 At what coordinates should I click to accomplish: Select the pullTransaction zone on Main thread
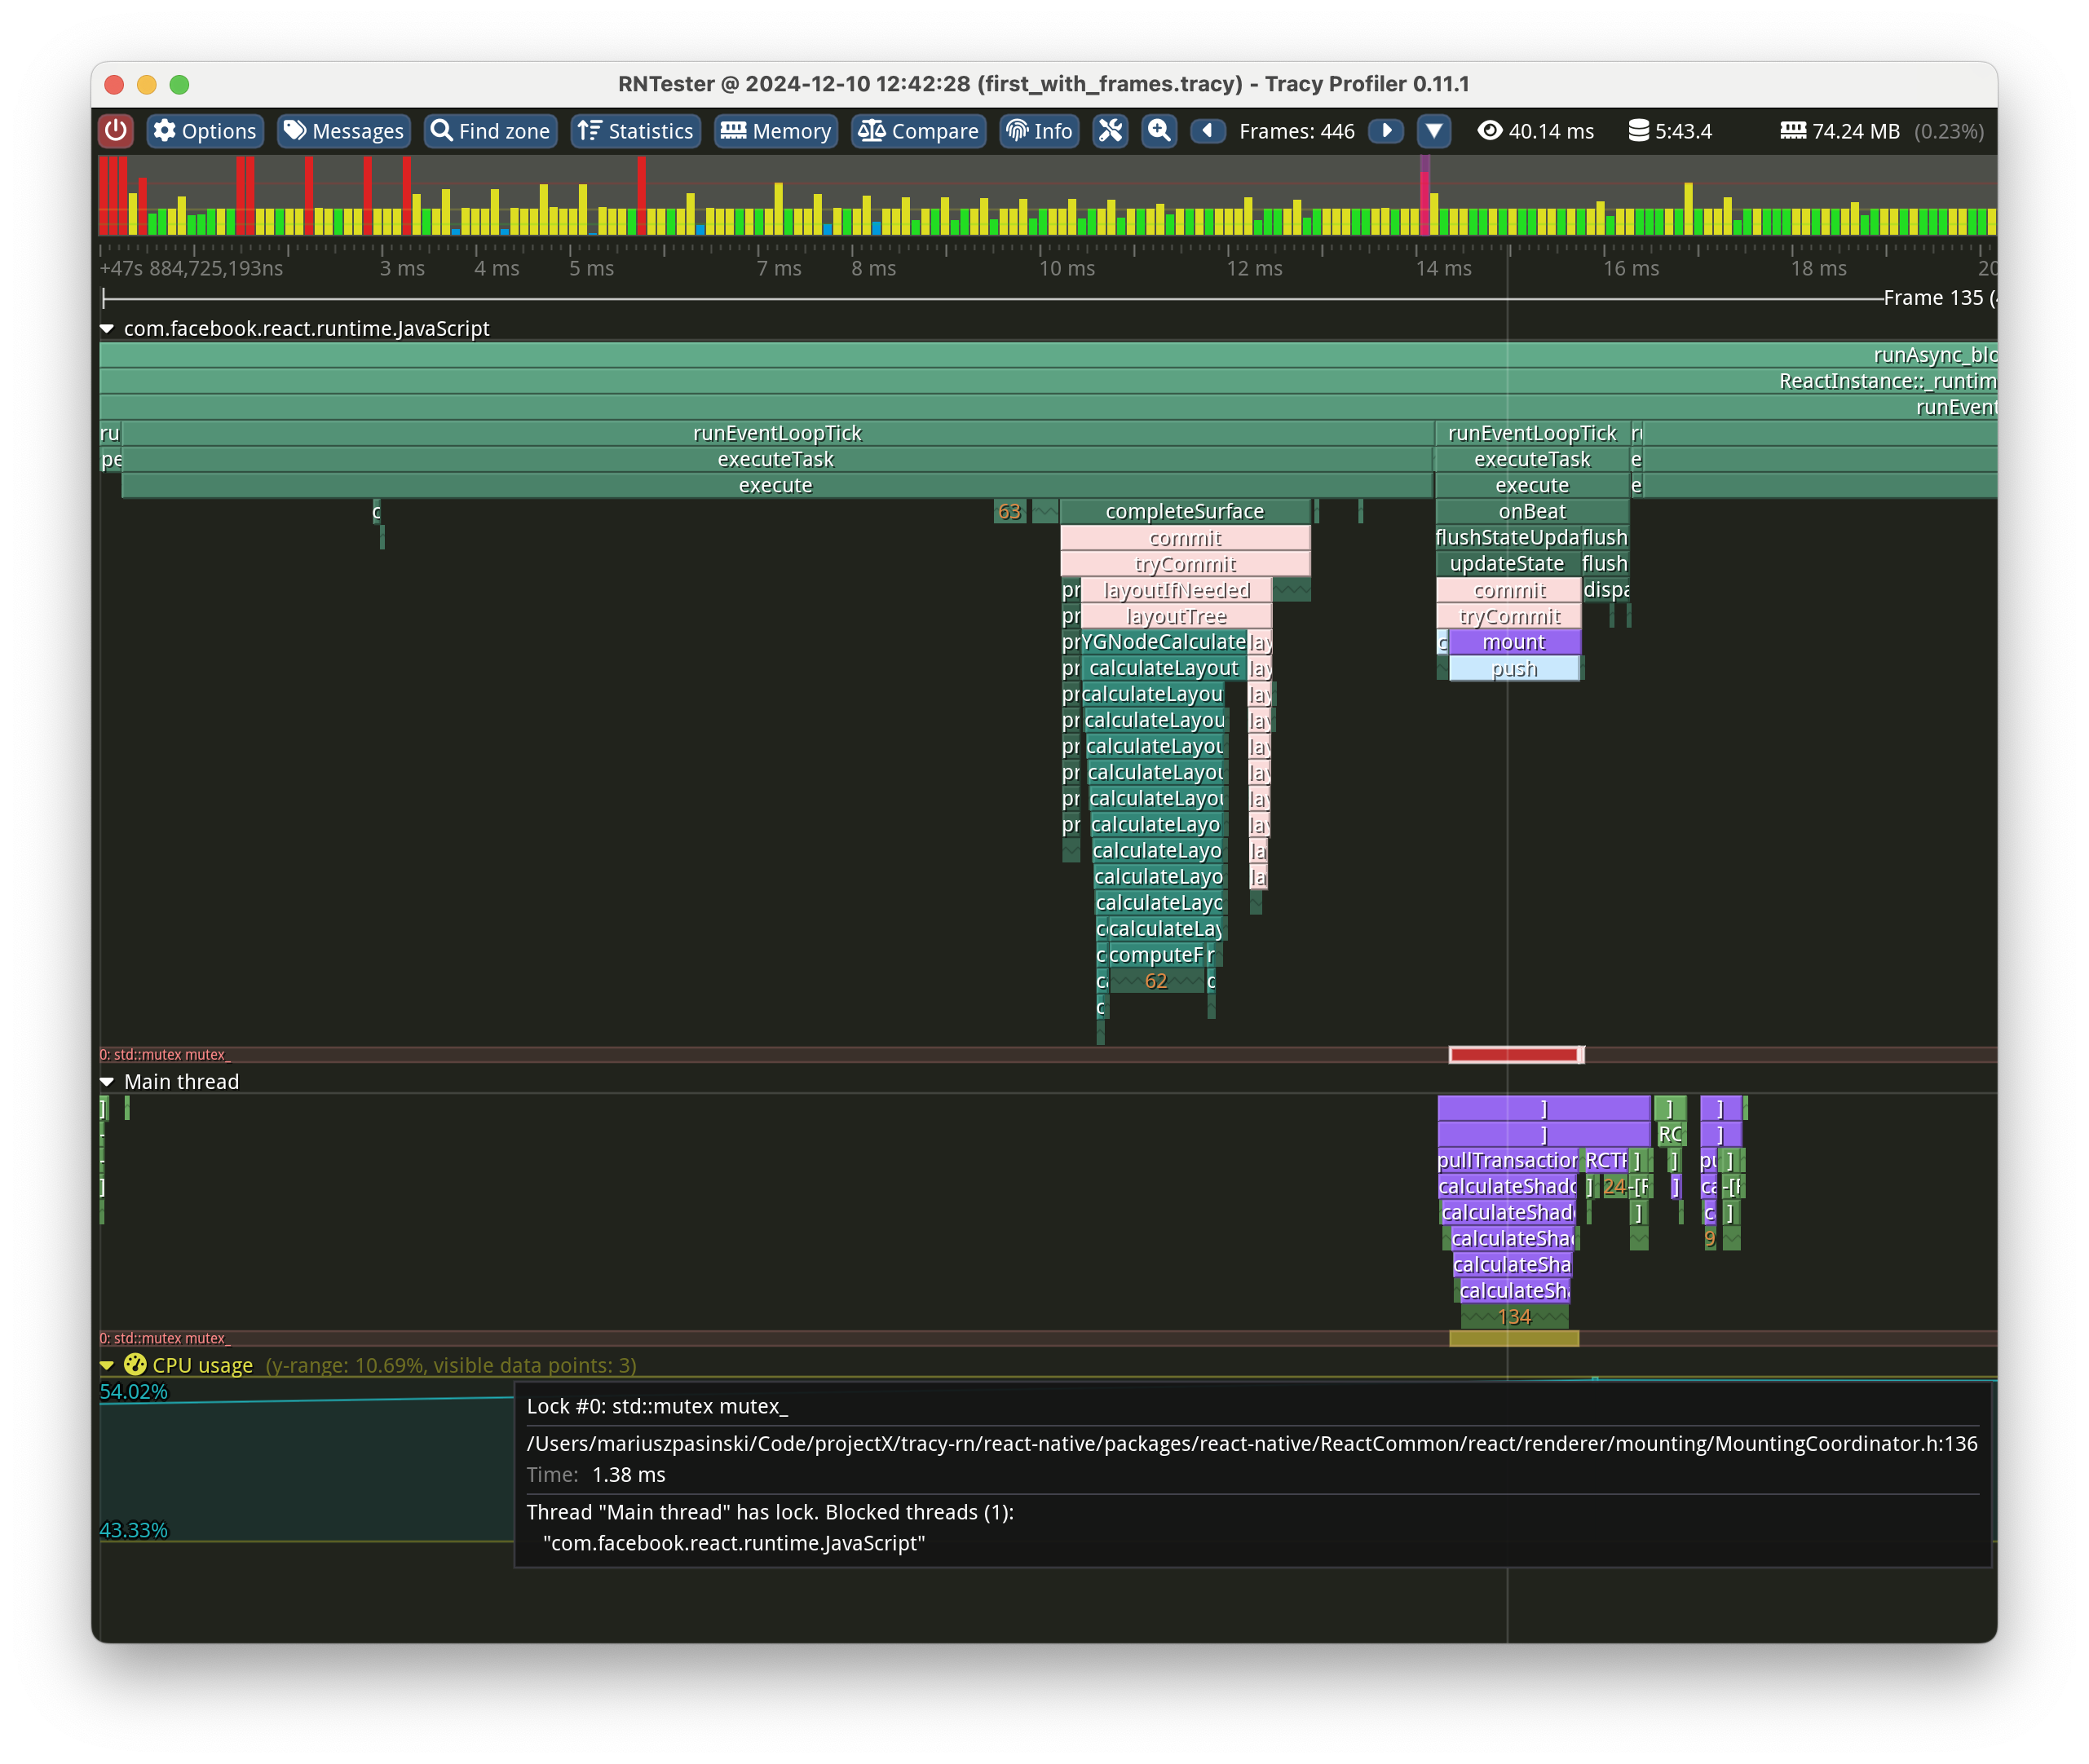(1507, 1160)
